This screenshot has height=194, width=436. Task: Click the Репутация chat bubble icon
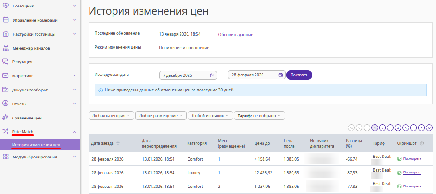6,61
